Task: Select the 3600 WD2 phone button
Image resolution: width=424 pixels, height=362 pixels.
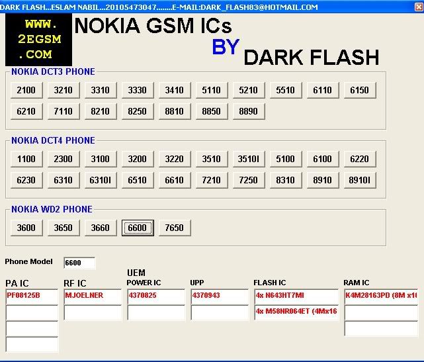Action: tap(26, 228)
